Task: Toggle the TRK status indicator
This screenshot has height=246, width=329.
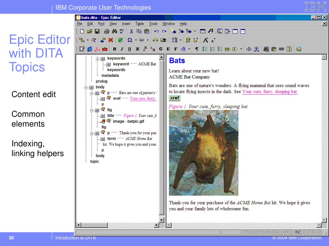Action: pos(247,232)
